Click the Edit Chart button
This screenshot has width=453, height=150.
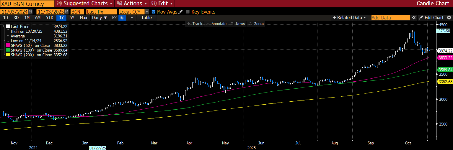pos(431,18)
